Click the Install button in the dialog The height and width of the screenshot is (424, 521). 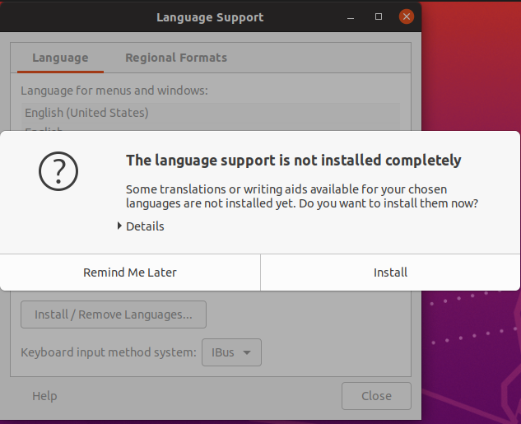click(x=390, y=273)
